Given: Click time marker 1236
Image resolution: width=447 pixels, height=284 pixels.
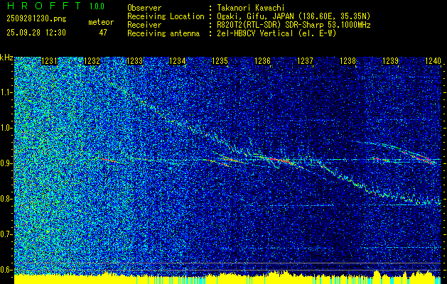Looking at the screenshot, I should pos(262,60).
